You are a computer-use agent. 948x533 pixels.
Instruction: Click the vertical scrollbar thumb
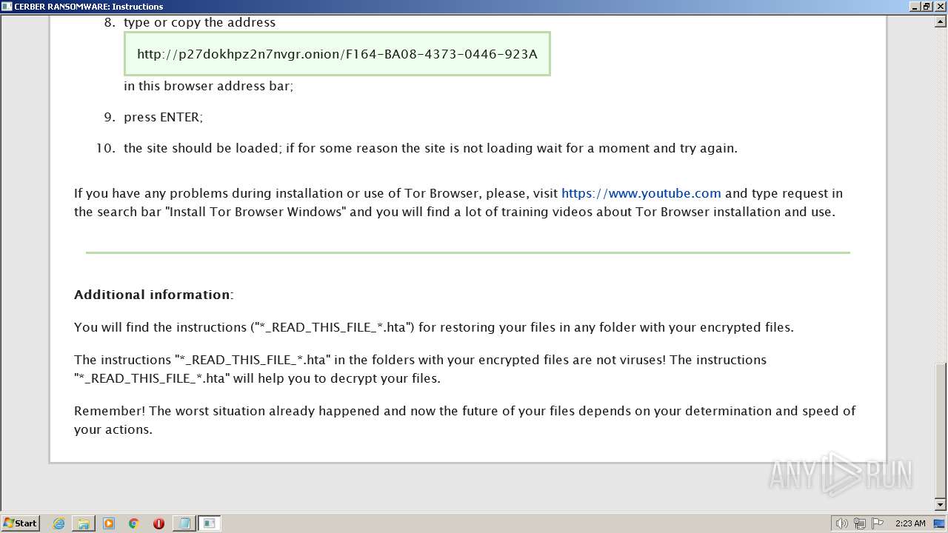pyautogui.click(x=941, y=429)
